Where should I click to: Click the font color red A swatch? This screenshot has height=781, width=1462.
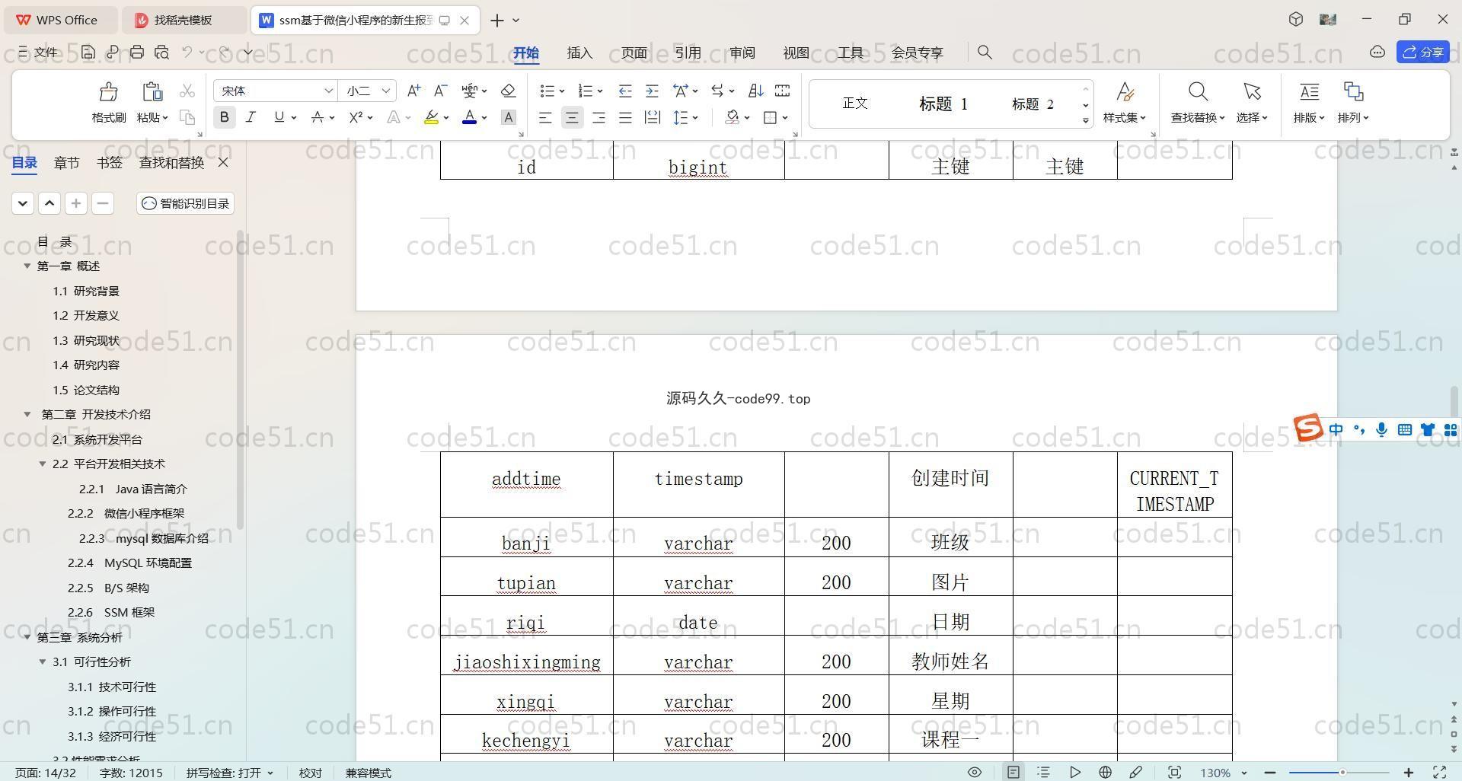(469, 117)
